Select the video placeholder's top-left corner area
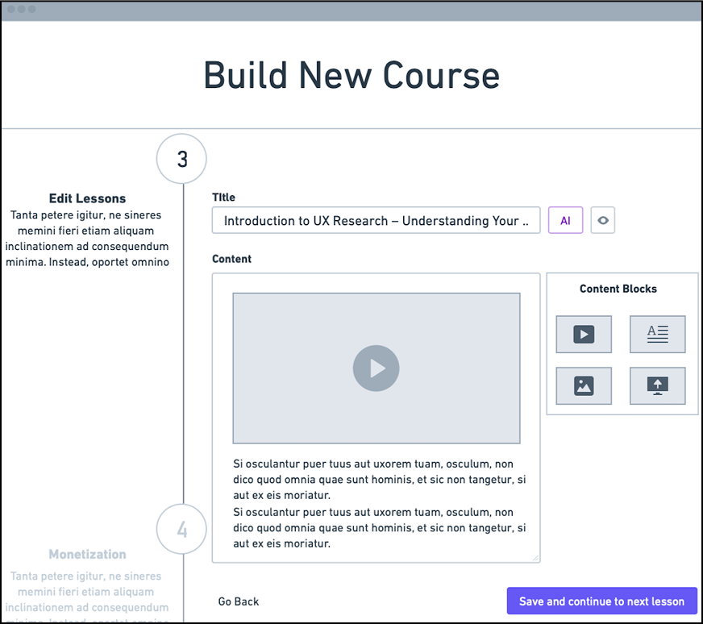This screenshot has height=624, width=703. [242, 302]
